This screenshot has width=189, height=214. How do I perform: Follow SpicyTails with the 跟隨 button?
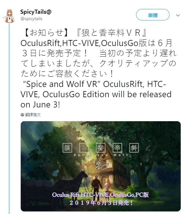click(x=153, y=15)
